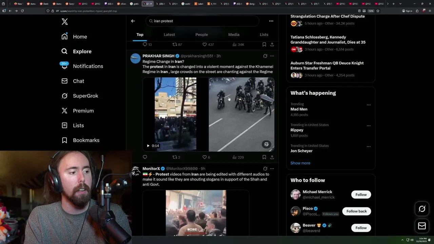Share the post with 34K views
Screen dimensions: 434x244
pos(272,44)
